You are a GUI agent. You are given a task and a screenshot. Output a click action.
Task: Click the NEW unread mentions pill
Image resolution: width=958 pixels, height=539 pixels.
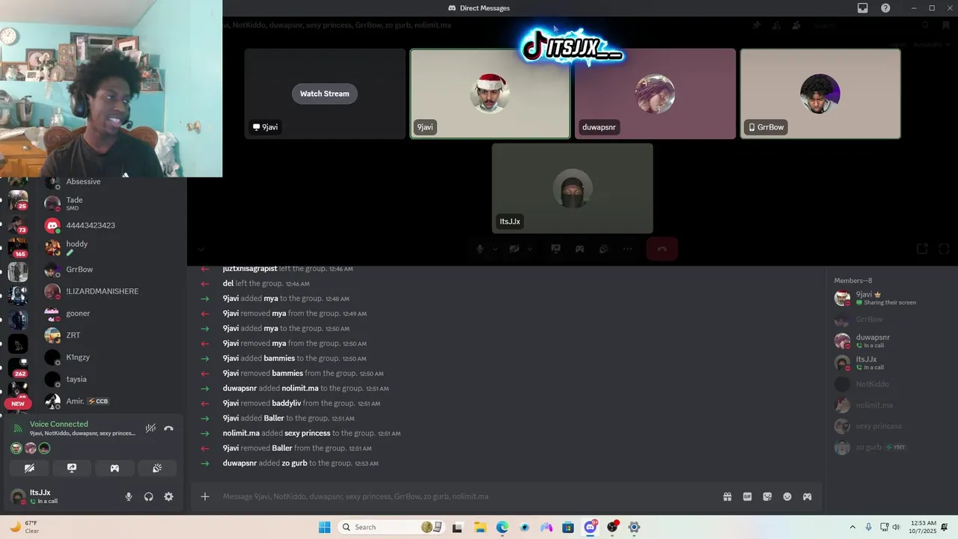click(x=18, y=404)
